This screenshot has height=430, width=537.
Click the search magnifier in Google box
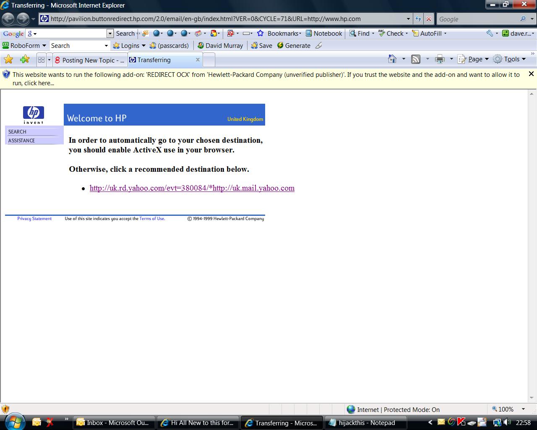point(523,19)
